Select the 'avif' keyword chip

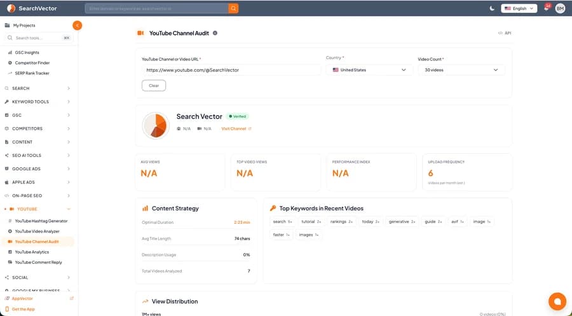pos(458,221)
